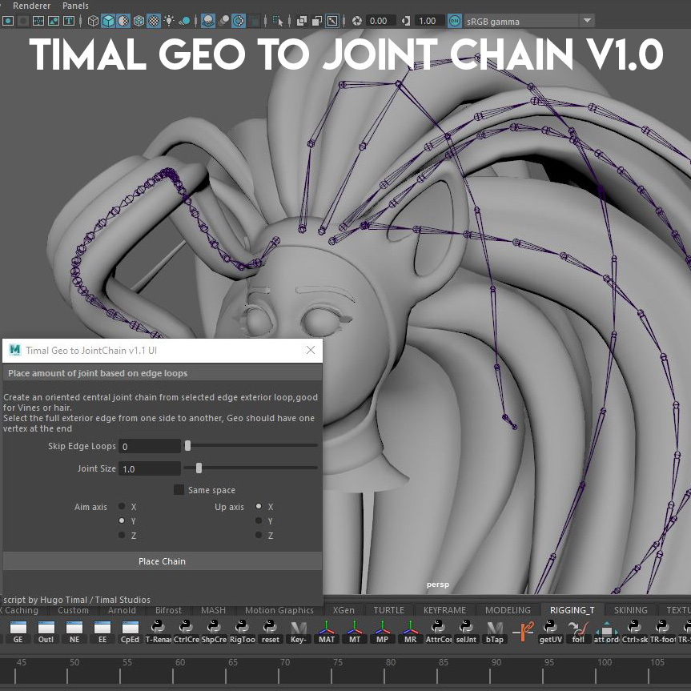Open the XGen shelf tab
This screenshot has width=691, height=691.
pos(343,610)
